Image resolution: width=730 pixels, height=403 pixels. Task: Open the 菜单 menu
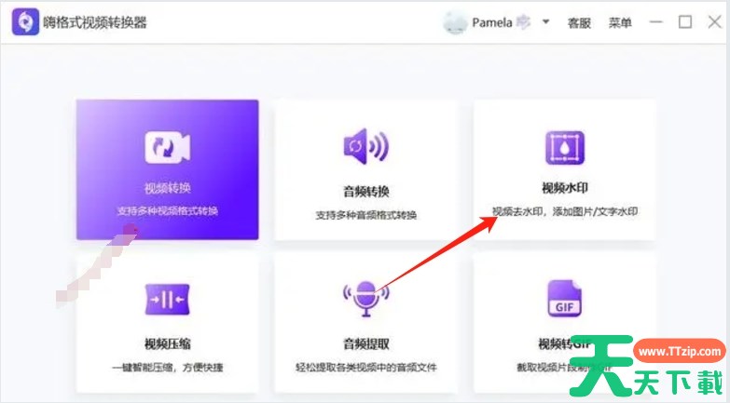(x=620, y=23)
